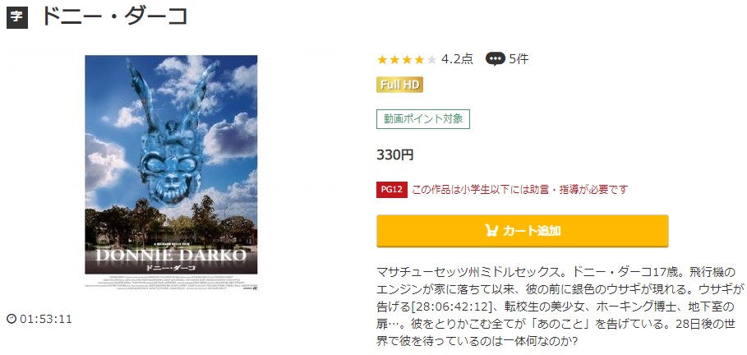
Task: Click the 字 subtitle icon beside the title
Action: (16, 18)
